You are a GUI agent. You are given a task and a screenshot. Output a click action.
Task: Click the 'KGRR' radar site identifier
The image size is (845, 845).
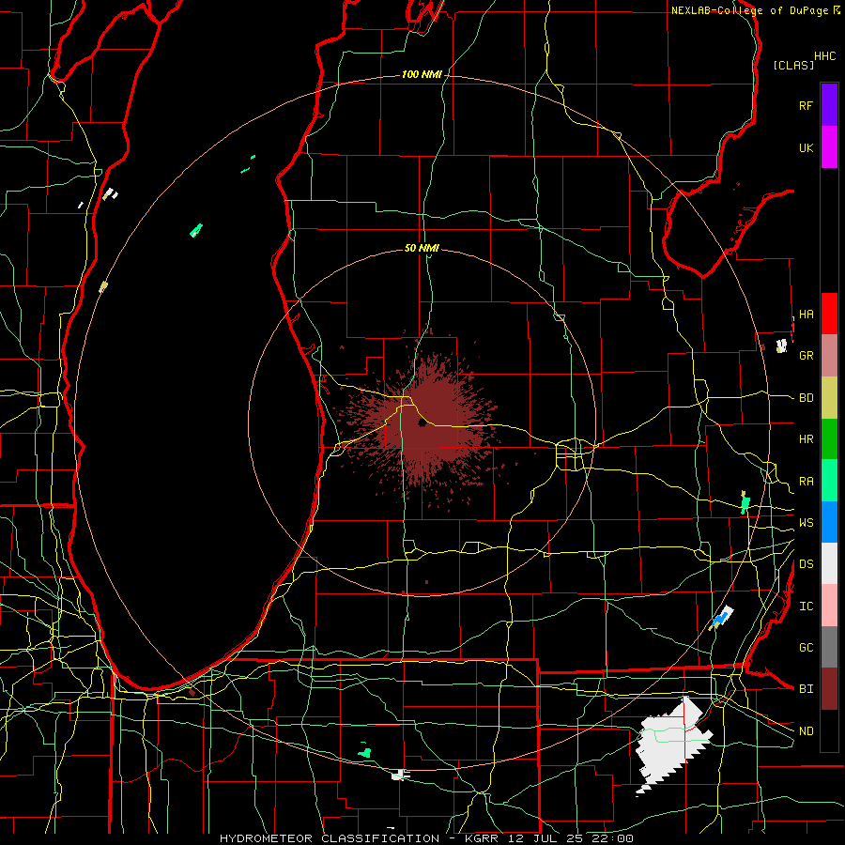(483, 838)
